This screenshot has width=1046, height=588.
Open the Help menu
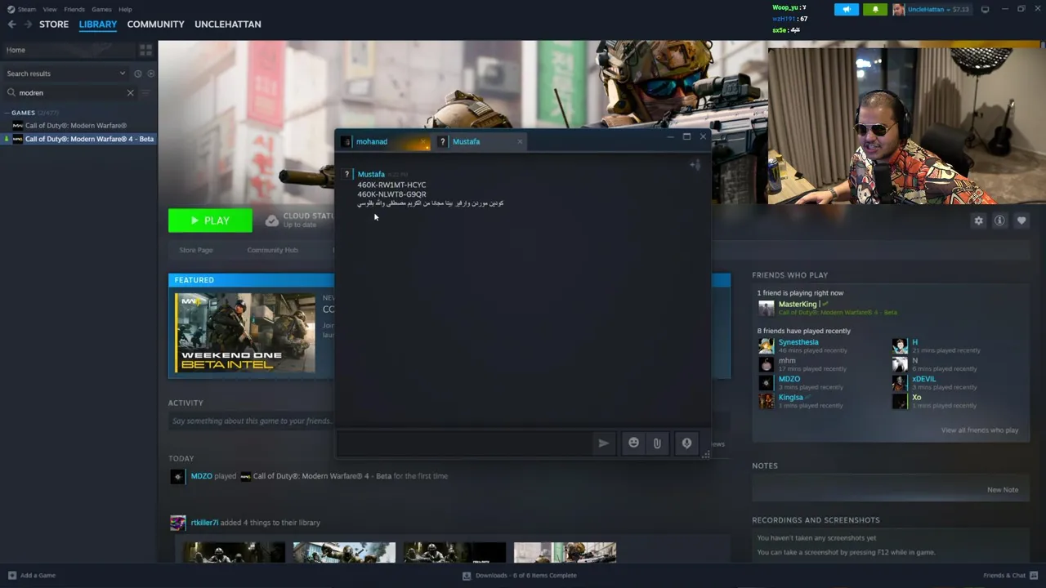tap(125, 10)
